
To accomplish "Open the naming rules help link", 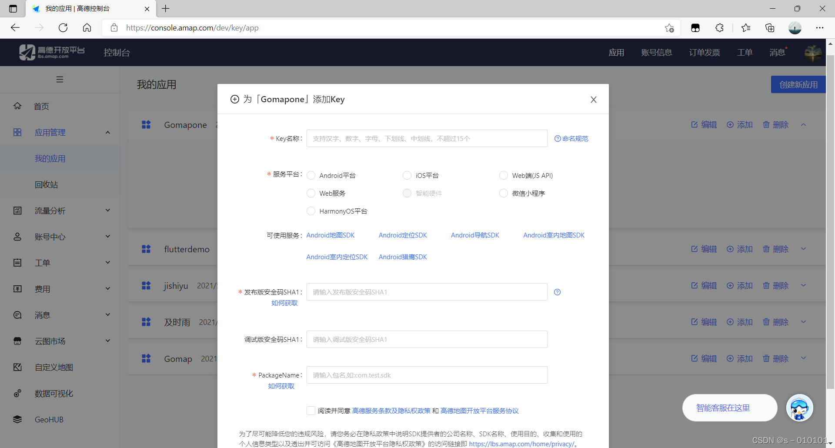I will click(571, 138).
